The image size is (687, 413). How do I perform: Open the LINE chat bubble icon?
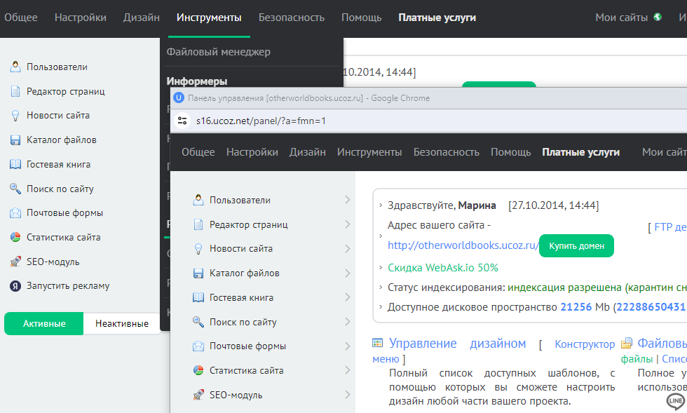point(676,400)
